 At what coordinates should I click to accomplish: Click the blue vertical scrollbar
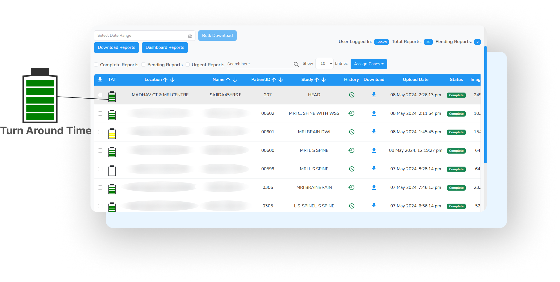coord(485,104)
